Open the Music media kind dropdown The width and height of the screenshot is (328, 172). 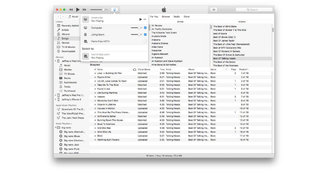click(73, 17)
